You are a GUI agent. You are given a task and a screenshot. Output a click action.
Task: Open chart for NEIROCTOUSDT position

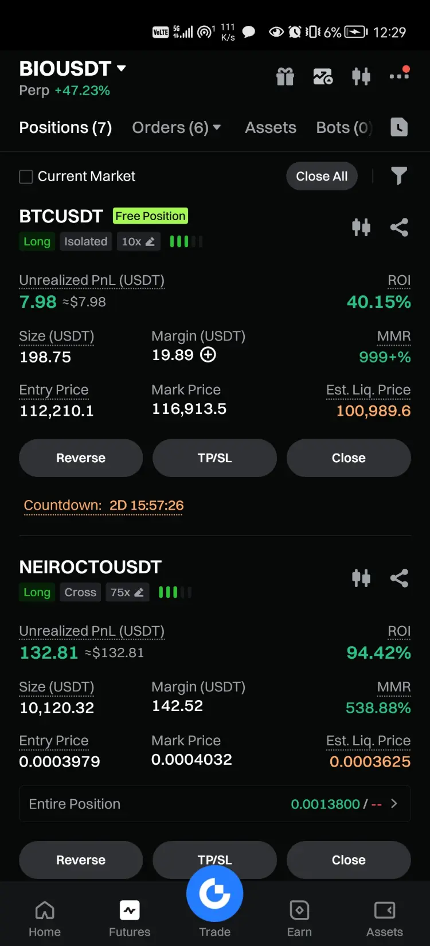(x=361, y=578)
